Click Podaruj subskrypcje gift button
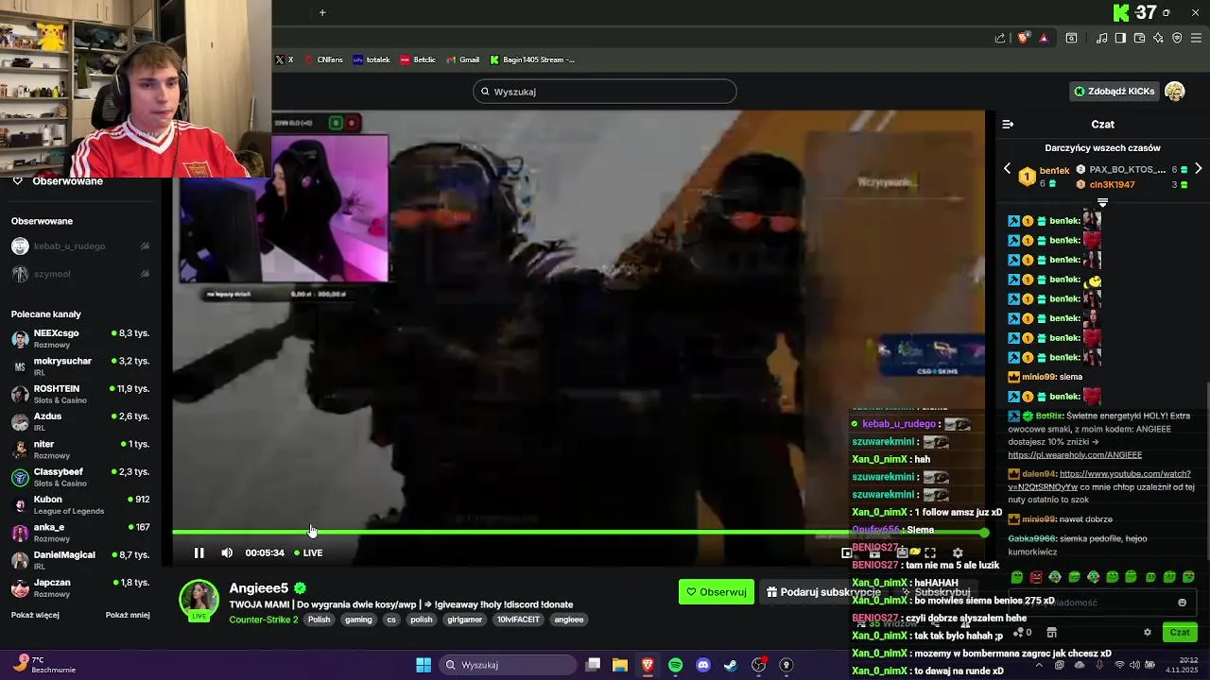The height and width of the screenshot is (680, 1210). tap(822, 592)
